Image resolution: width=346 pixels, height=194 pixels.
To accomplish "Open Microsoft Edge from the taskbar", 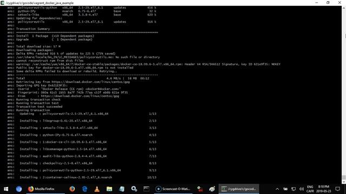I will [x=84, y=189].
